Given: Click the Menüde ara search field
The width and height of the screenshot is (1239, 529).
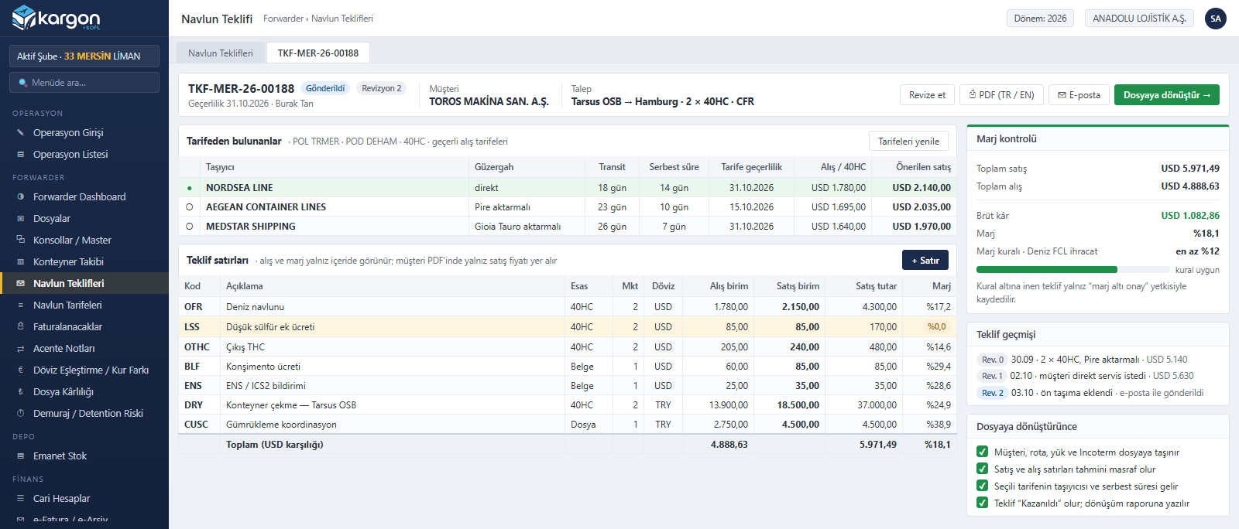Looking at the screenshot, I should [x=84, y=83].
